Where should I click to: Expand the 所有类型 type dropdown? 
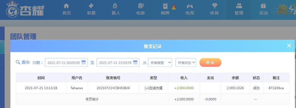160,63
